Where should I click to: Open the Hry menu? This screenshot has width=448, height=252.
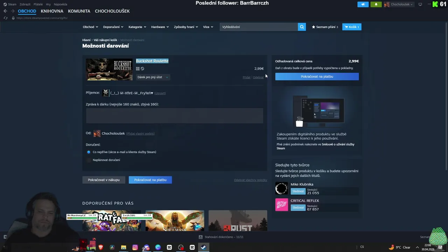coord(48,4)
